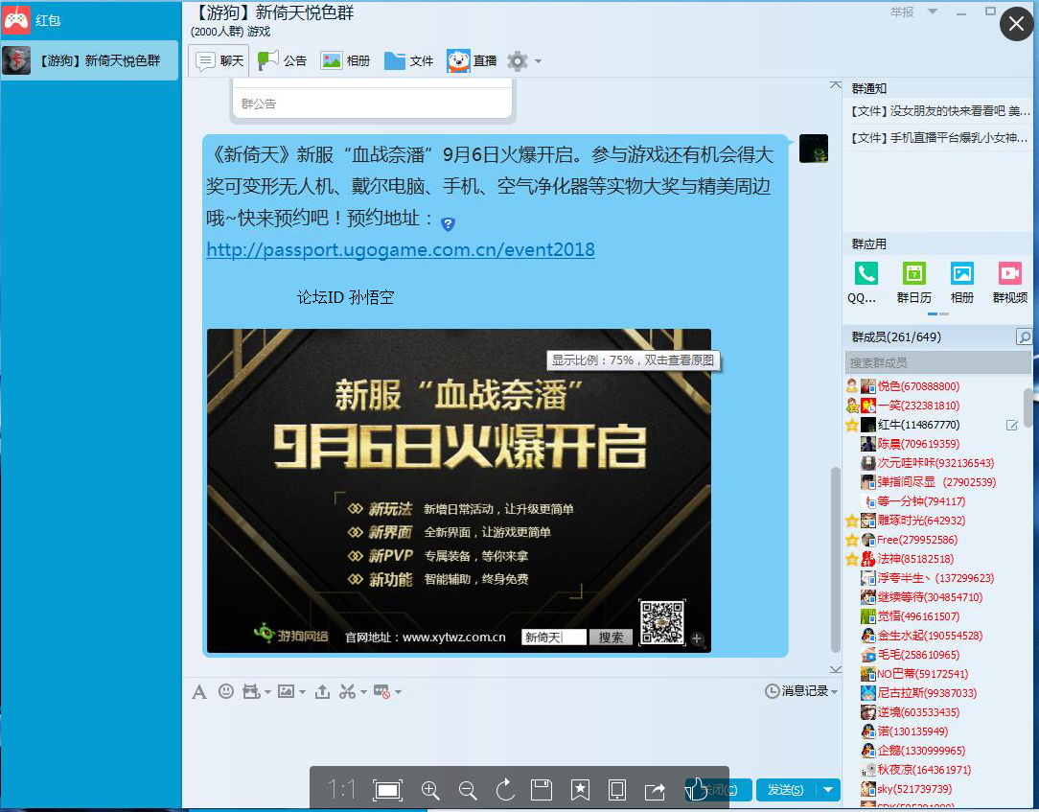The height and width of the screenshot is (812, 1039).
Task: Click the 血战奈潘 promotional image in chat
Action: click(x=458, y=491)
